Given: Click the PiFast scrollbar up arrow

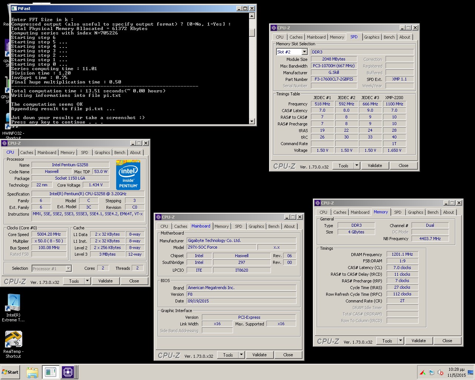Looking at the screenshot, I should (x=252, y=16).
